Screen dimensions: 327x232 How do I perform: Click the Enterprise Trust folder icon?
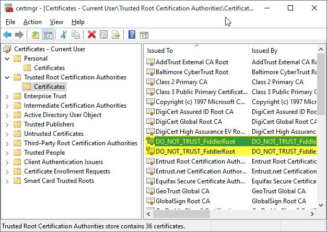pos(17,96)
